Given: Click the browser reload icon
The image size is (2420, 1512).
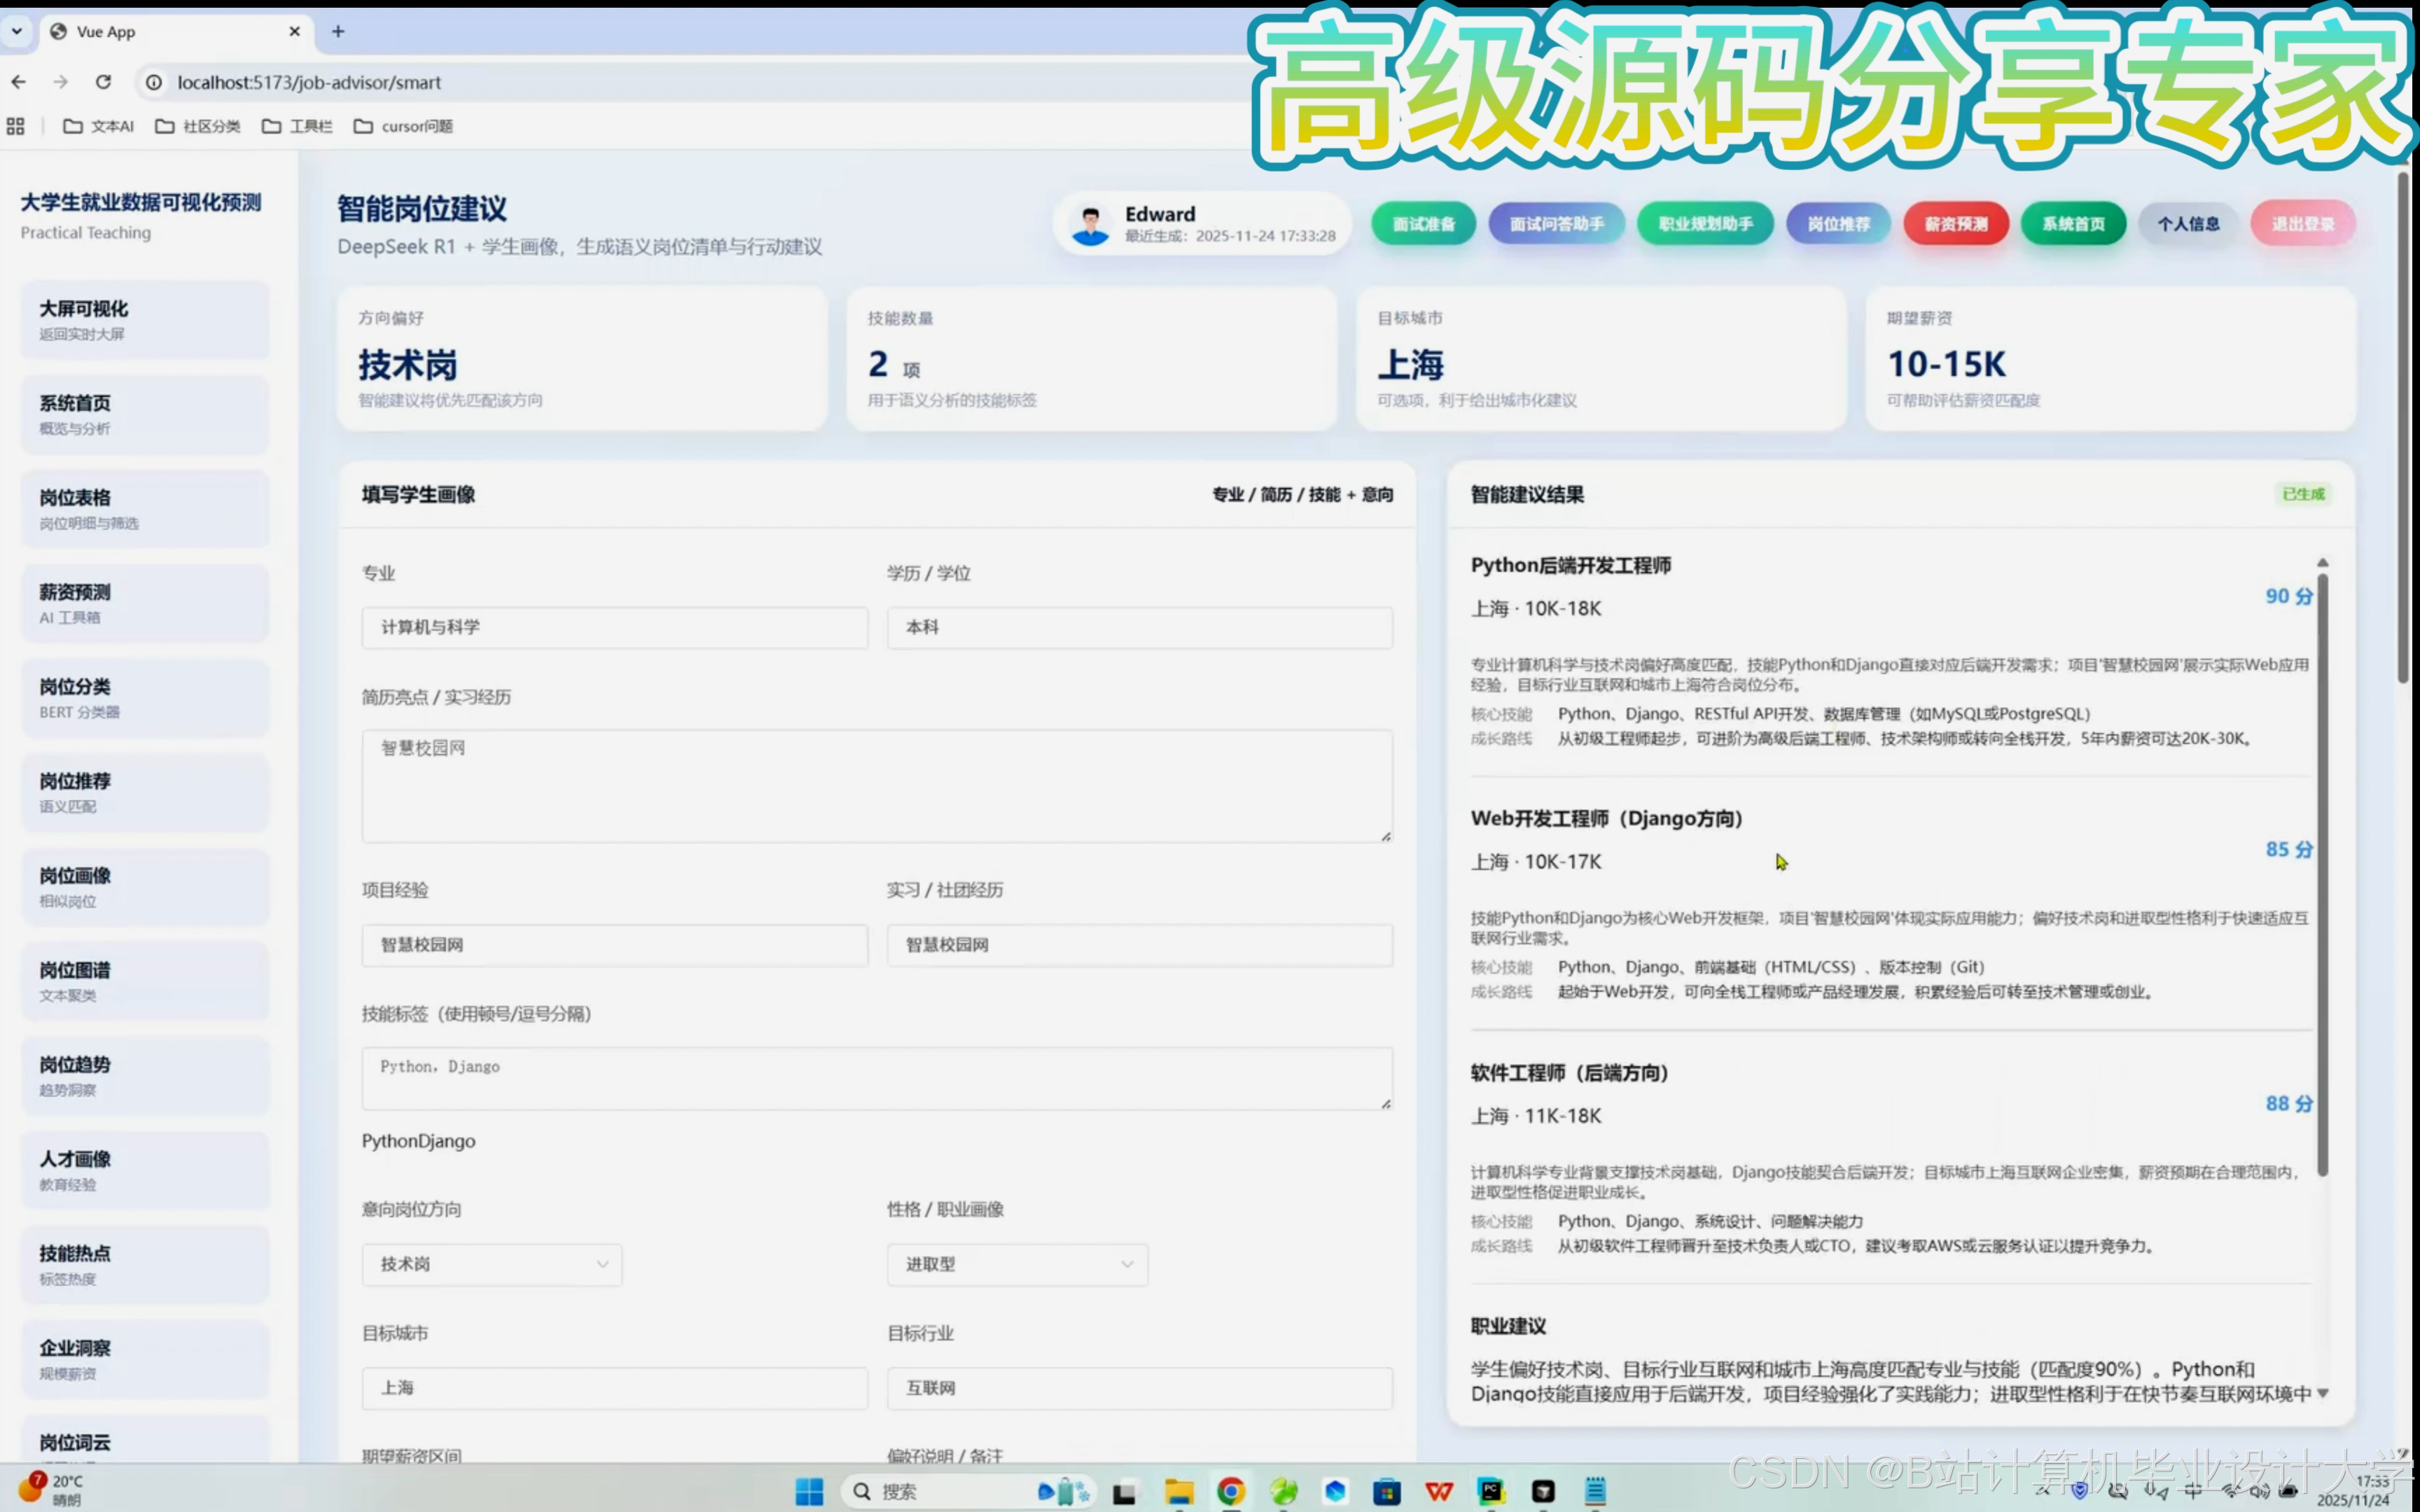Looking at the screenshot, I should (x=103, y=82).
